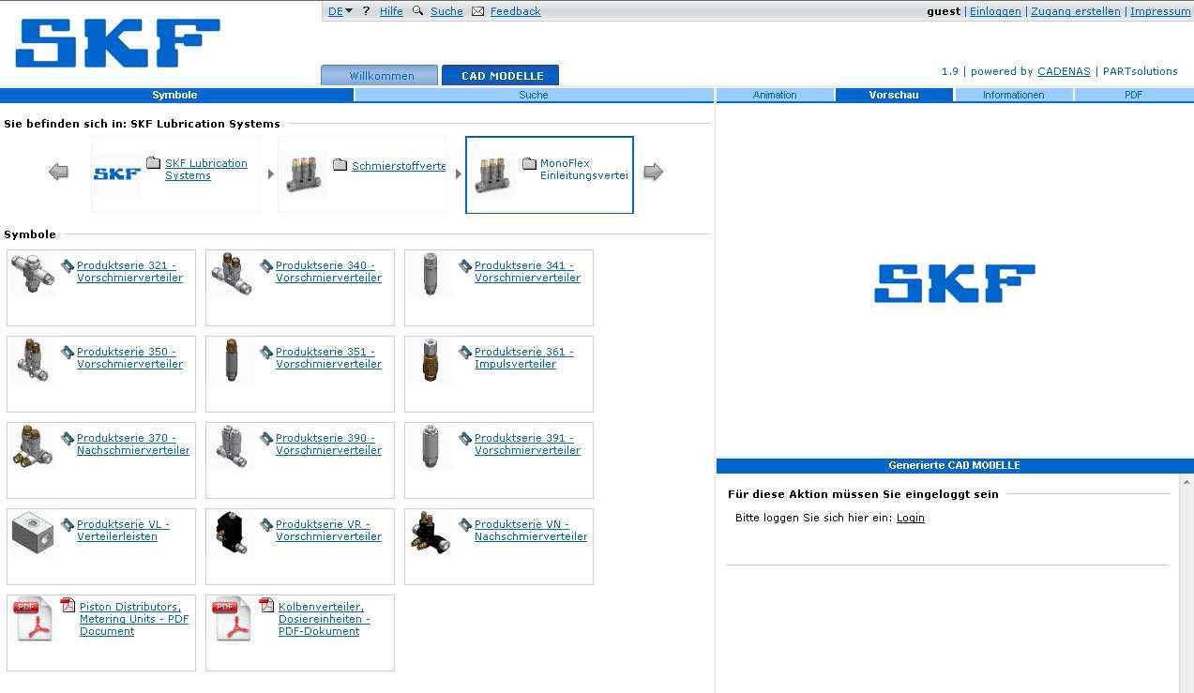
Task: Click the SKF logo in preview pane
Action: tap(954, 283)
